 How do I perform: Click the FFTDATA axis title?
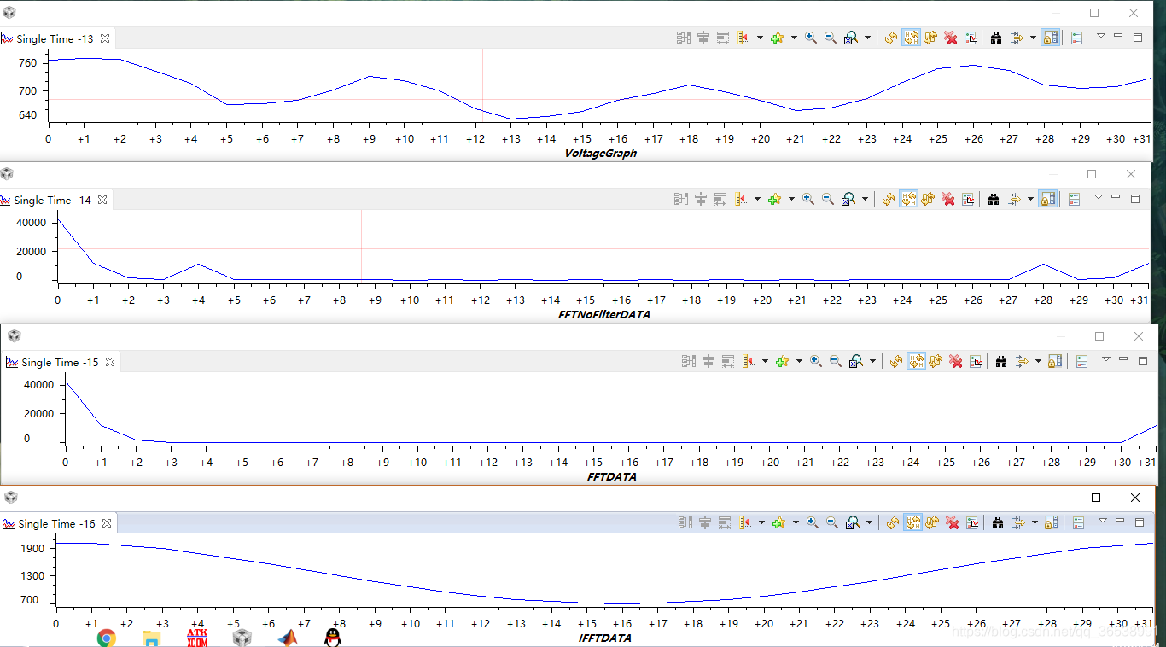(611, 477)
